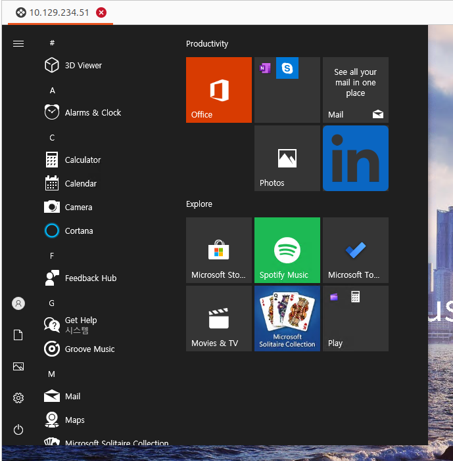This screenshot has width=453, height=461.
Task: Open Settings gear in Start sidebar
Action: (x=18, y=398)
